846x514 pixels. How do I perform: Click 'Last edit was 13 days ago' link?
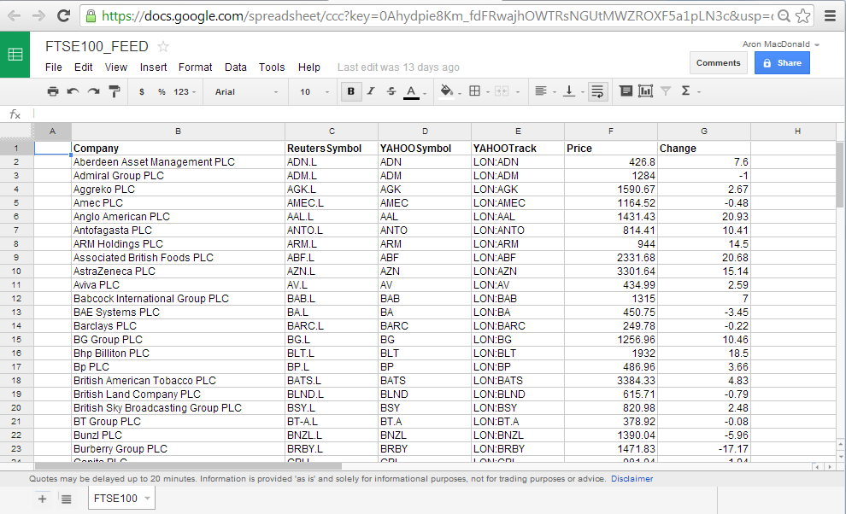point(398,67)
